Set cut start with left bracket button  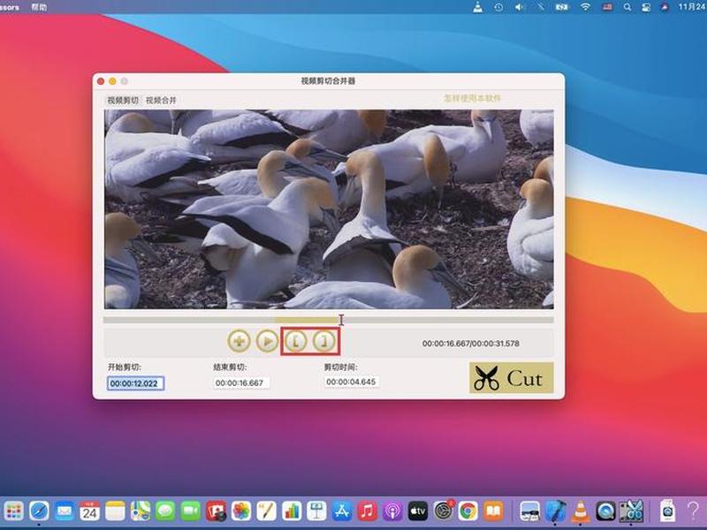pyautogui.click(x=296, y=341)
